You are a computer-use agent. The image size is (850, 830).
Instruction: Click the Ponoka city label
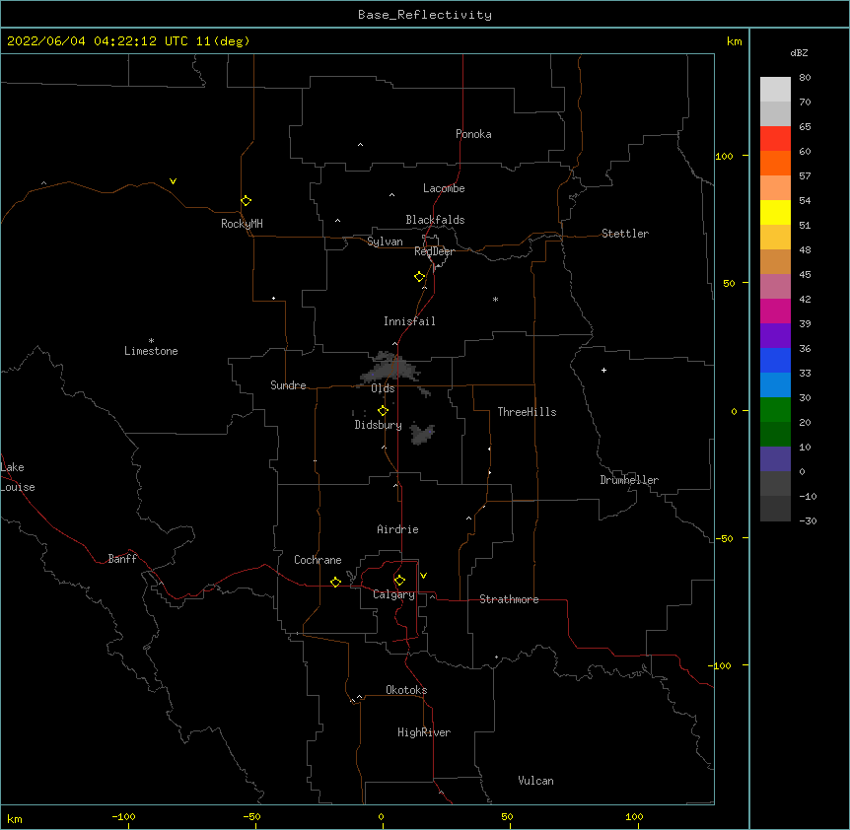pos(473,134)
